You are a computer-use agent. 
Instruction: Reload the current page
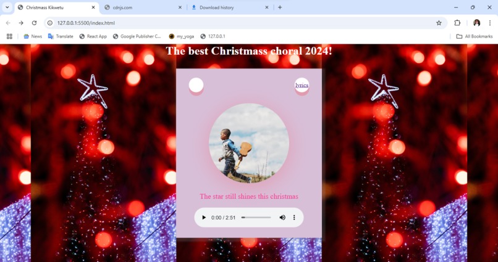tap(35, 23)
